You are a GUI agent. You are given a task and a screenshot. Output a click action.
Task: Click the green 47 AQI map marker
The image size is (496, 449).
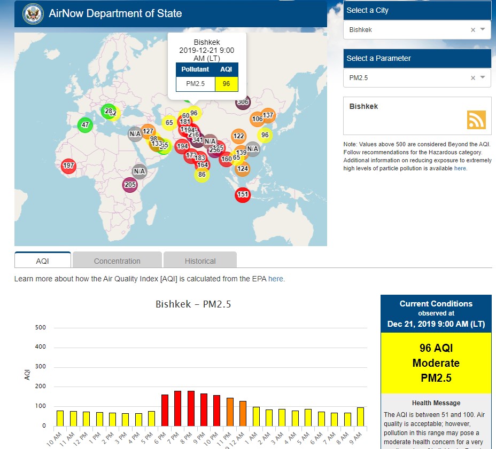click(84, 125)
